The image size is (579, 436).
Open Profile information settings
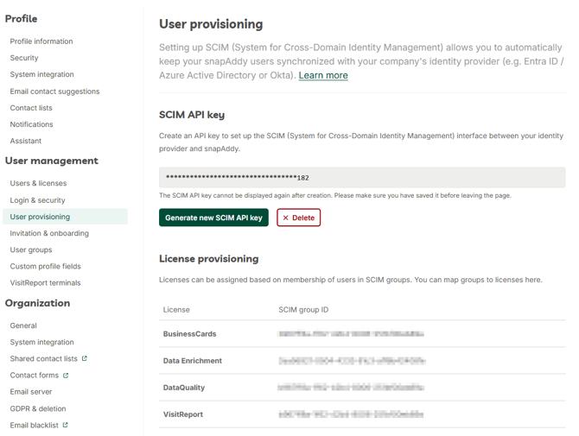pyautogui.click(x=41, y=41)
